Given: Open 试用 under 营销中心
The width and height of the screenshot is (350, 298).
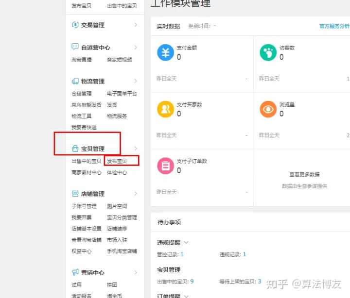Looking at the screenshot, I should (77, 285).
